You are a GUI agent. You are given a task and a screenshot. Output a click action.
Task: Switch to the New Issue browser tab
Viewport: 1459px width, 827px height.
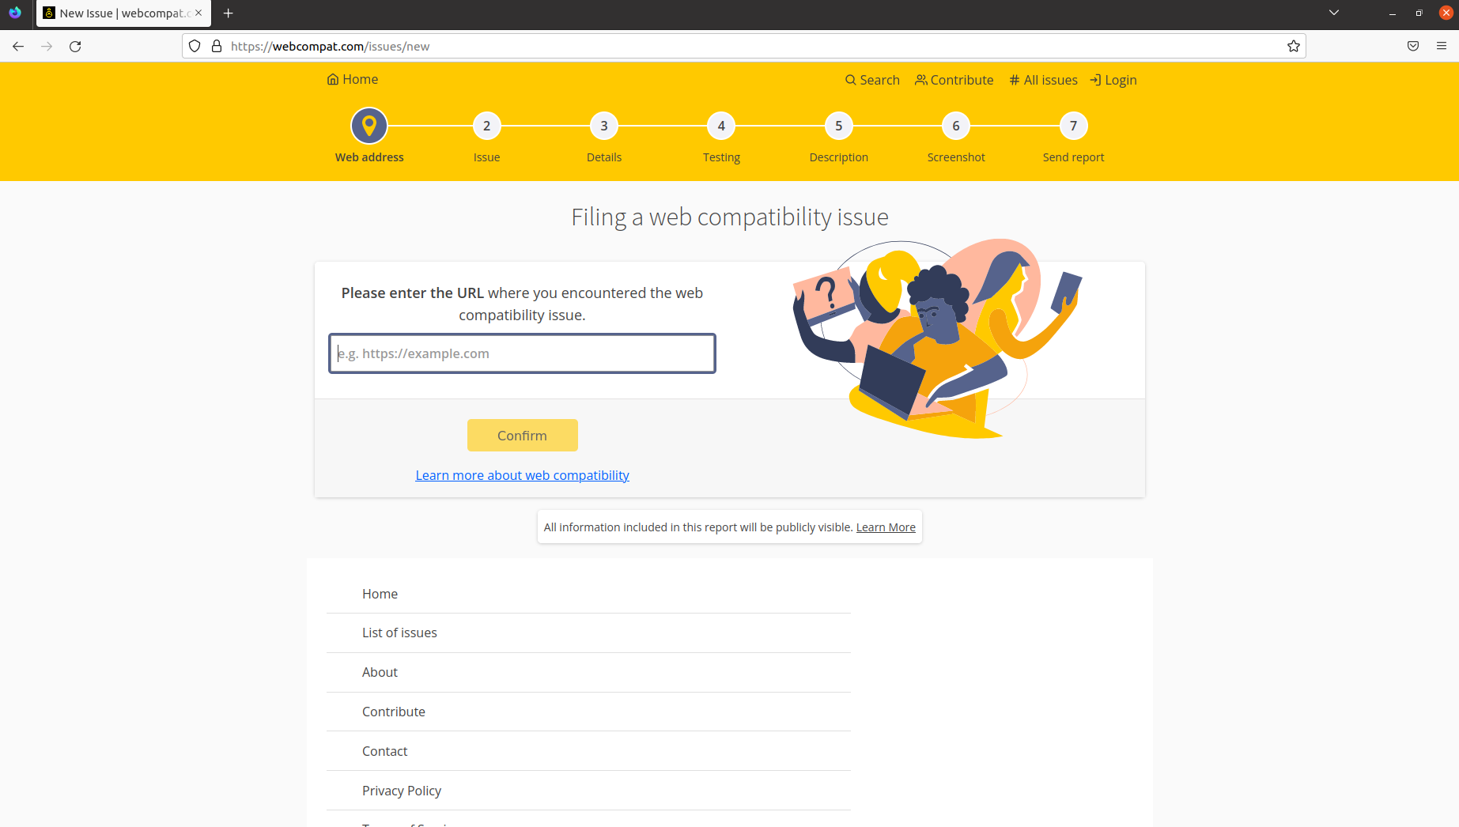pos(119,13)
